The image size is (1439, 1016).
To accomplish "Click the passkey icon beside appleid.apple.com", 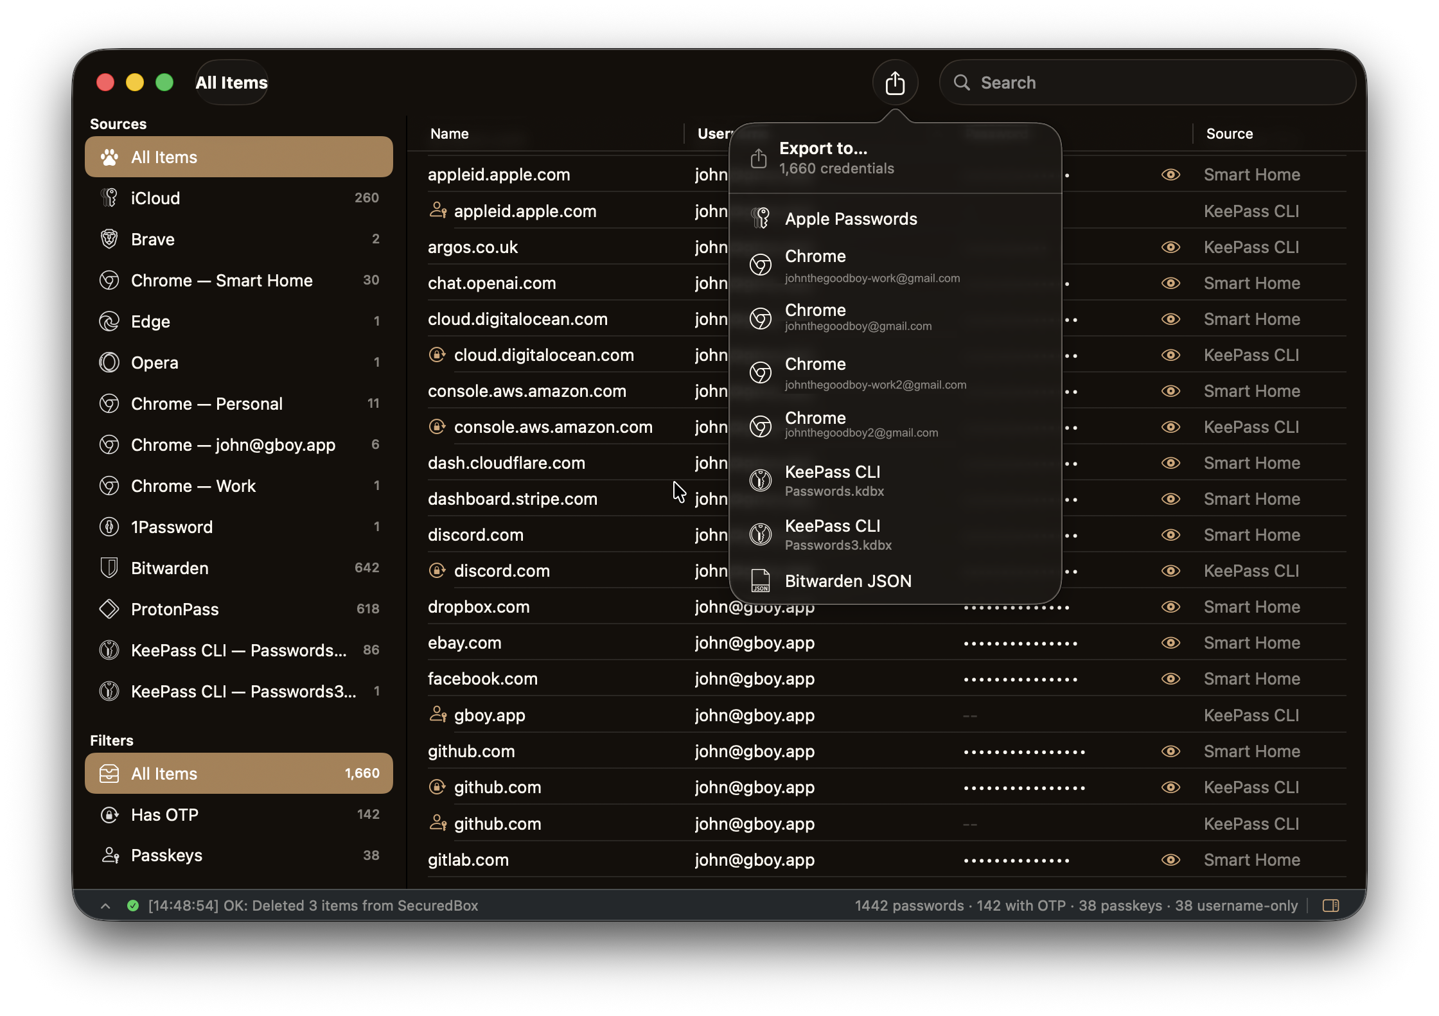I will click(x=437, y=210).
